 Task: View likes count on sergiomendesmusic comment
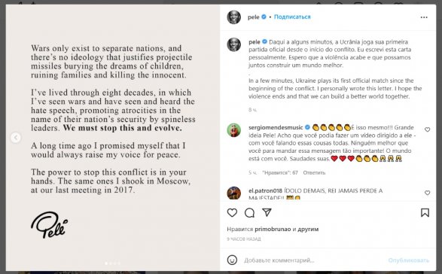pos(280,172)
